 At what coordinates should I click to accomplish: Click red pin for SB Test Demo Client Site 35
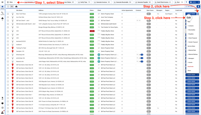pos(13,111)
